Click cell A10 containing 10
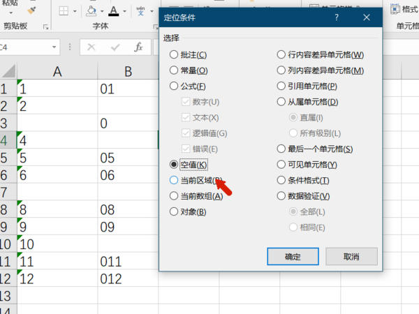The width and height of the screenshot is (419, 314). coord(57,244)
